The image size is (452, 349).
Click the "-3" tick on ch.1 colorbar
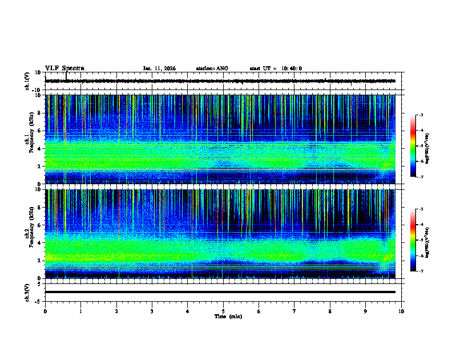pyautogui.click(x=421, y=115)
